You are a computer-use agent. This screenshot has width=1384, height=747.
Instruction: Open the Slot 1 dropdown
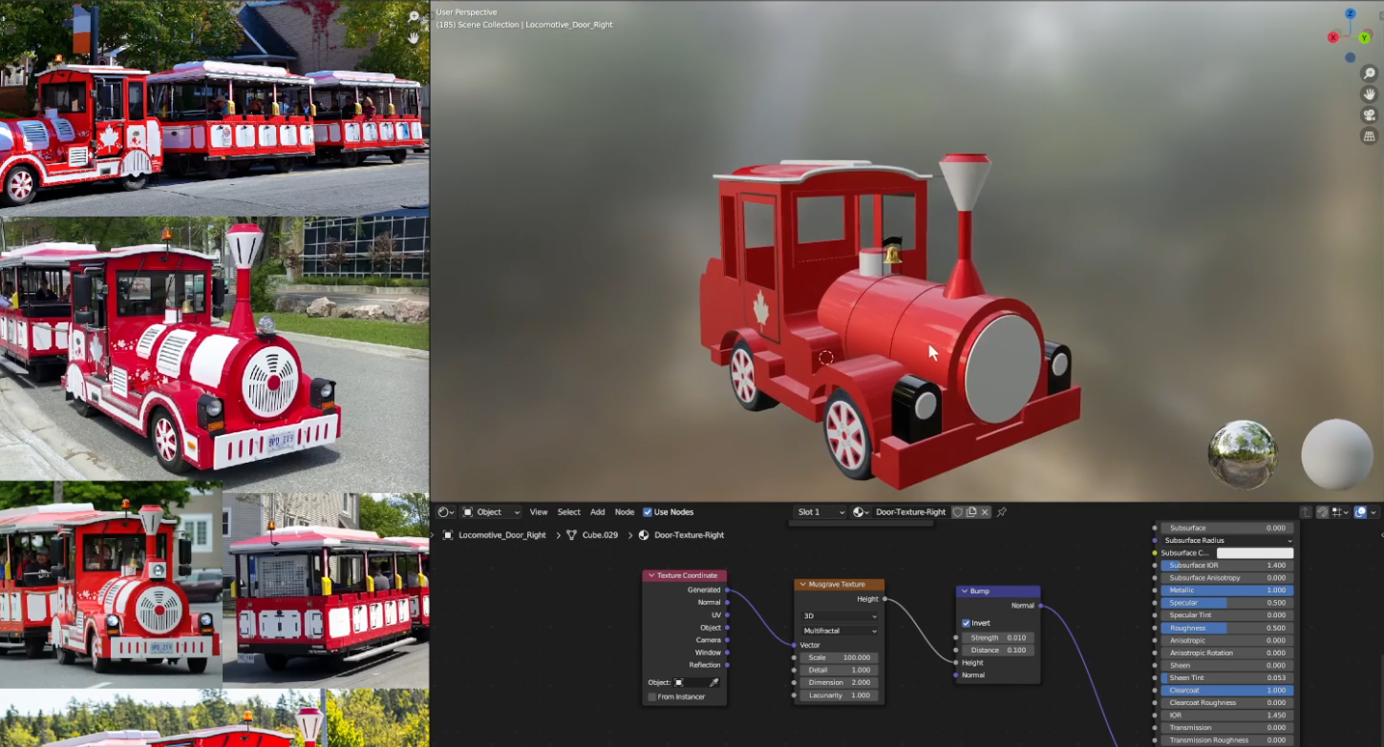pyautogui.click(x=820, y=512)
